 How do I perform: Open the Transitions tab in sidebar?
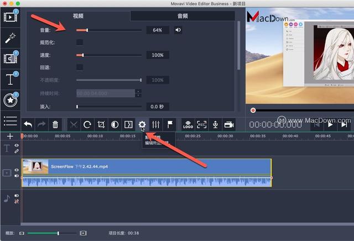pyautogui.click(x=11, y=58)
